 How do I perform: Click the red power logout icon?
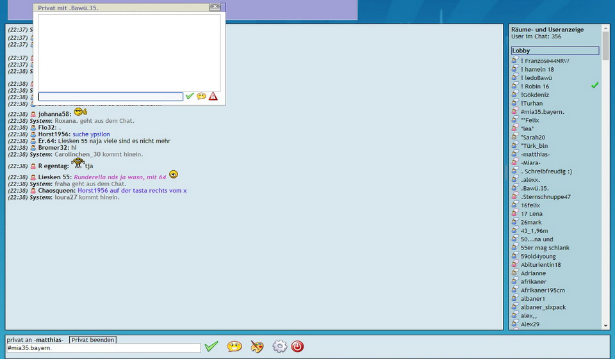[297, 346]
